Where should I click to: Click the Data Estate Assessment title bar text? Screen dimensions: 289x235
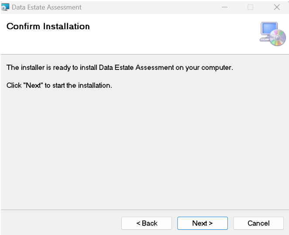[x=47, y=7]
